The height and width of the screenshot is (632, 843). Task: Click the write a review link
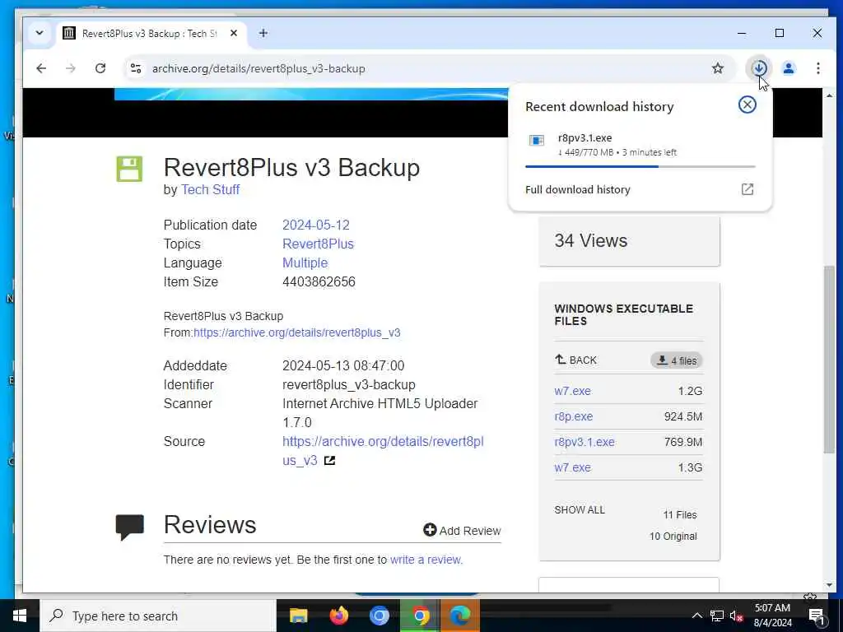[426, 560]
